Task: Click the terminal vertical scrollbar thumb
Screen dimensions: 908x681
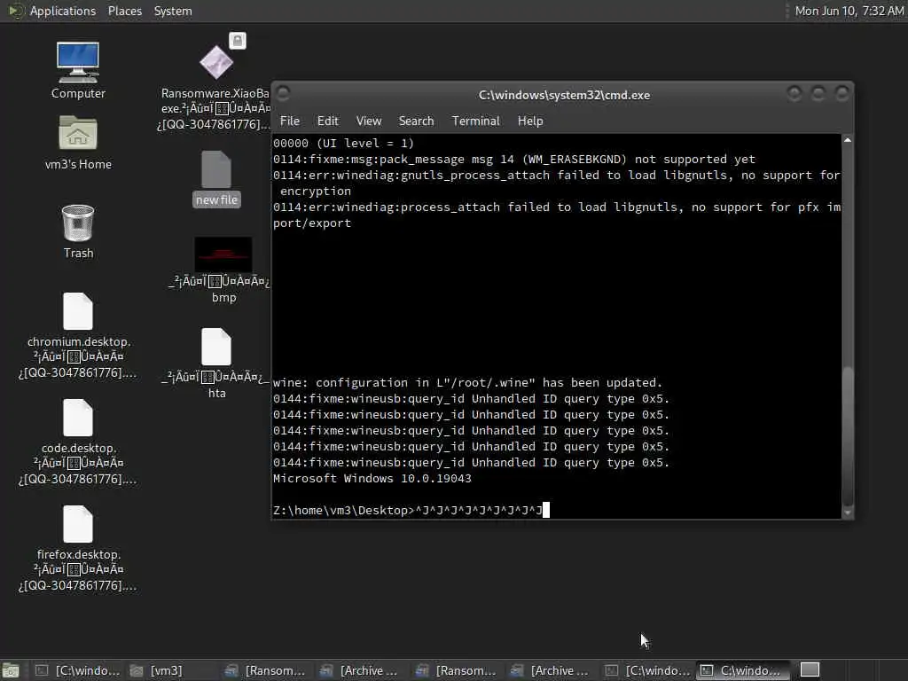Action: (847, 435)
